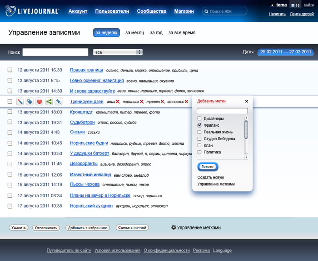Check the Дизайнеры tag checkbox
The width and height of the screenshot is (318, 261).
pyautogui.click(x=199, y=118)
